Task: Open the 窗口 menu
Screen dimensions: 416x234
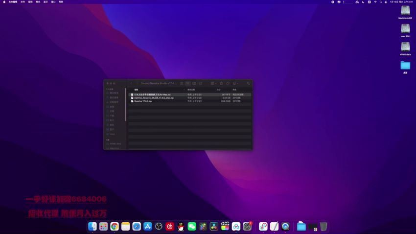Action: pos(53,2)
